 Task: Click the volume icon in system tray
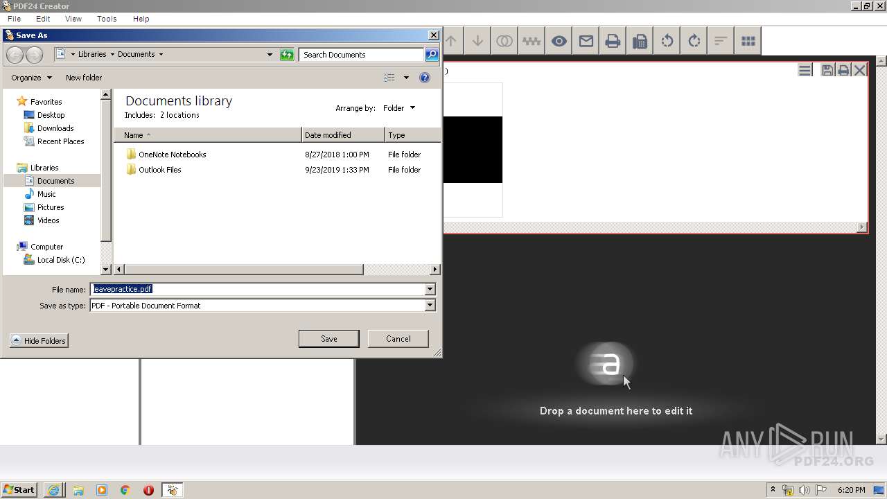click(804, 490)
